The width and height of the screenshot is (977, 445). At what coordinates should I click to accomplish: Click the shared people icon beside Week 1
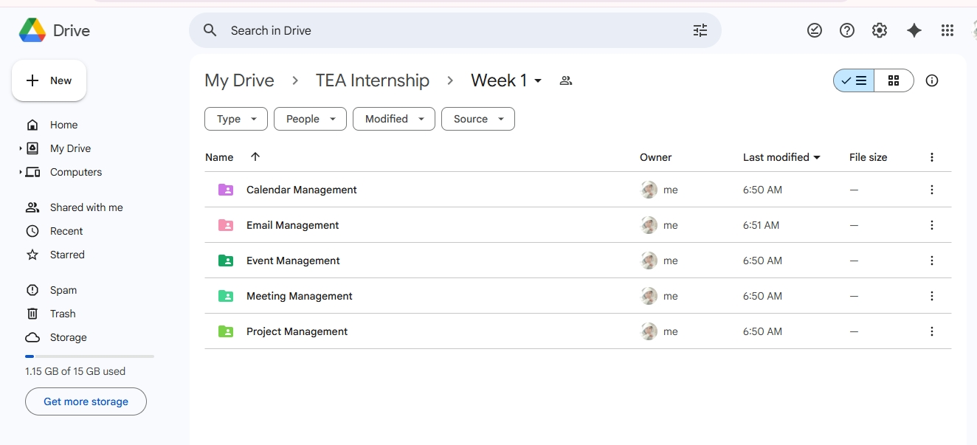click(x=566, y=80)
